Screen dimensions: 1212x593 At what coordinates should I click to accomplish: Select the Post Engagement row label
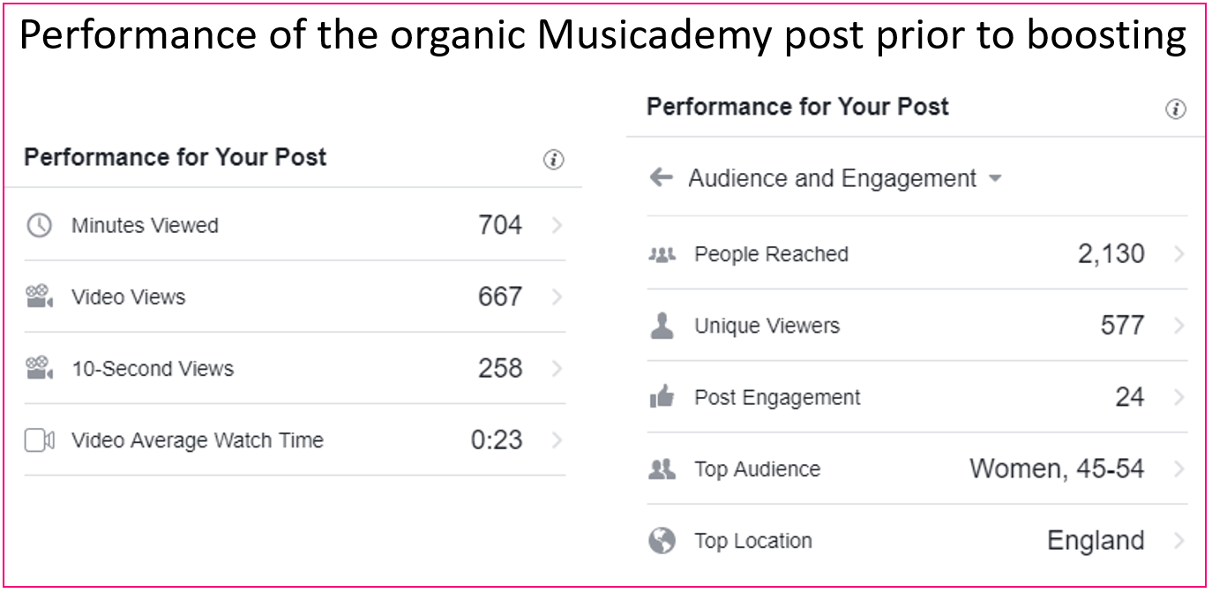[x=777, y=398]
